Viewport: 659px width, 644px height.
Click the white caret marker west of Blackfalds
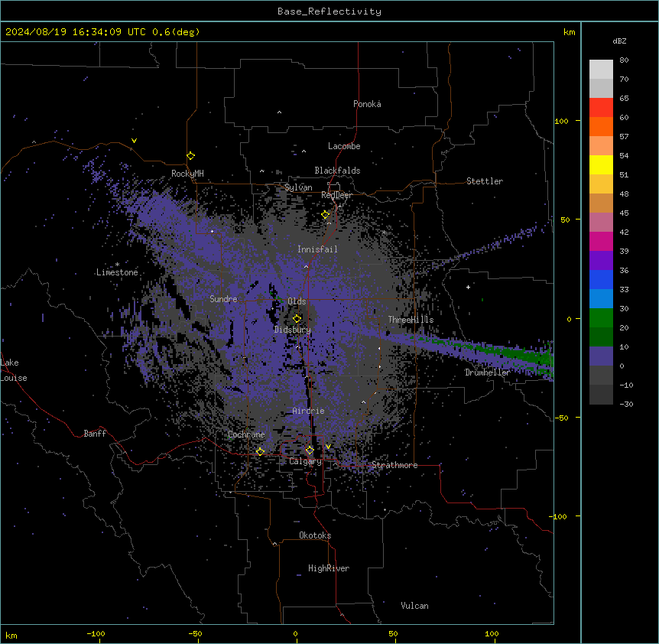(x=261, y=171)
